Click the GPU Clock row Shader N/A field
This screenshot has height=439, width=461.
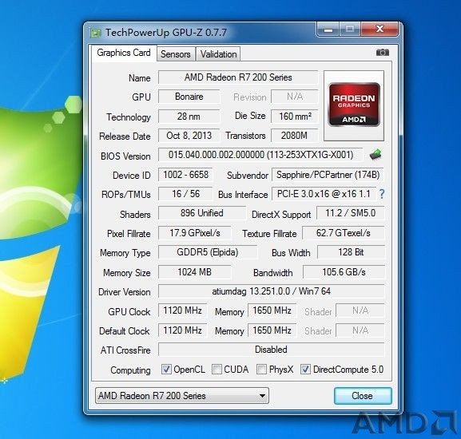tap(360, 310)
